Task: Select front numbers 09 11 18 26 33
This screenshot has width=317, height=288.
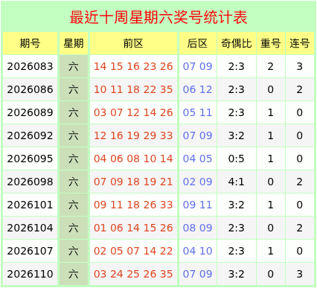Action: point(133,205)
